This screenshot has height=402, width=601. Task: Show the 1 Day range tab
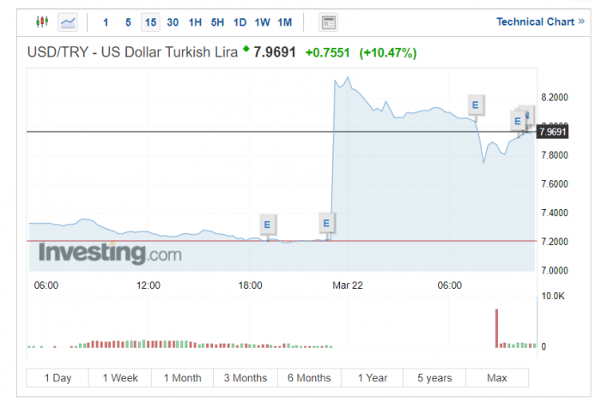[x=58, y=378]
